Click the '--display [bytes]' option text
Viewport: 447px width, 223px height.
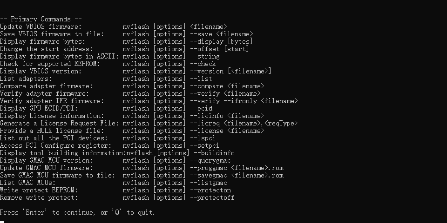click(221, 41)
